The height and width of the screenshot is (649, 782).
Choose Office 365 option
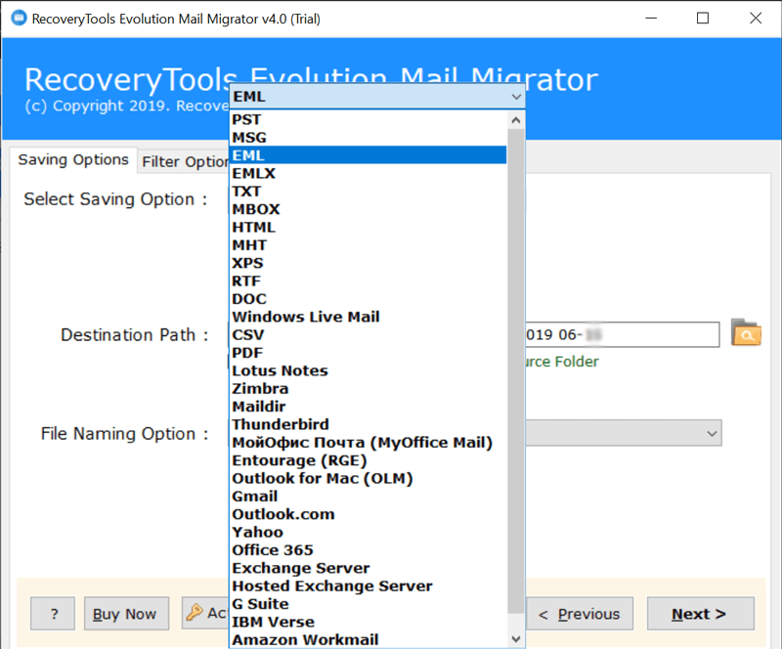pos(369,550)
